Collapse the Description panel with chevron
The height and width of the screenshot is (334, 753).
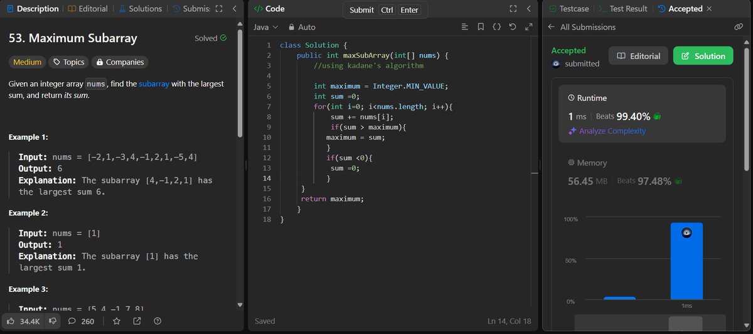pos(234,9)
